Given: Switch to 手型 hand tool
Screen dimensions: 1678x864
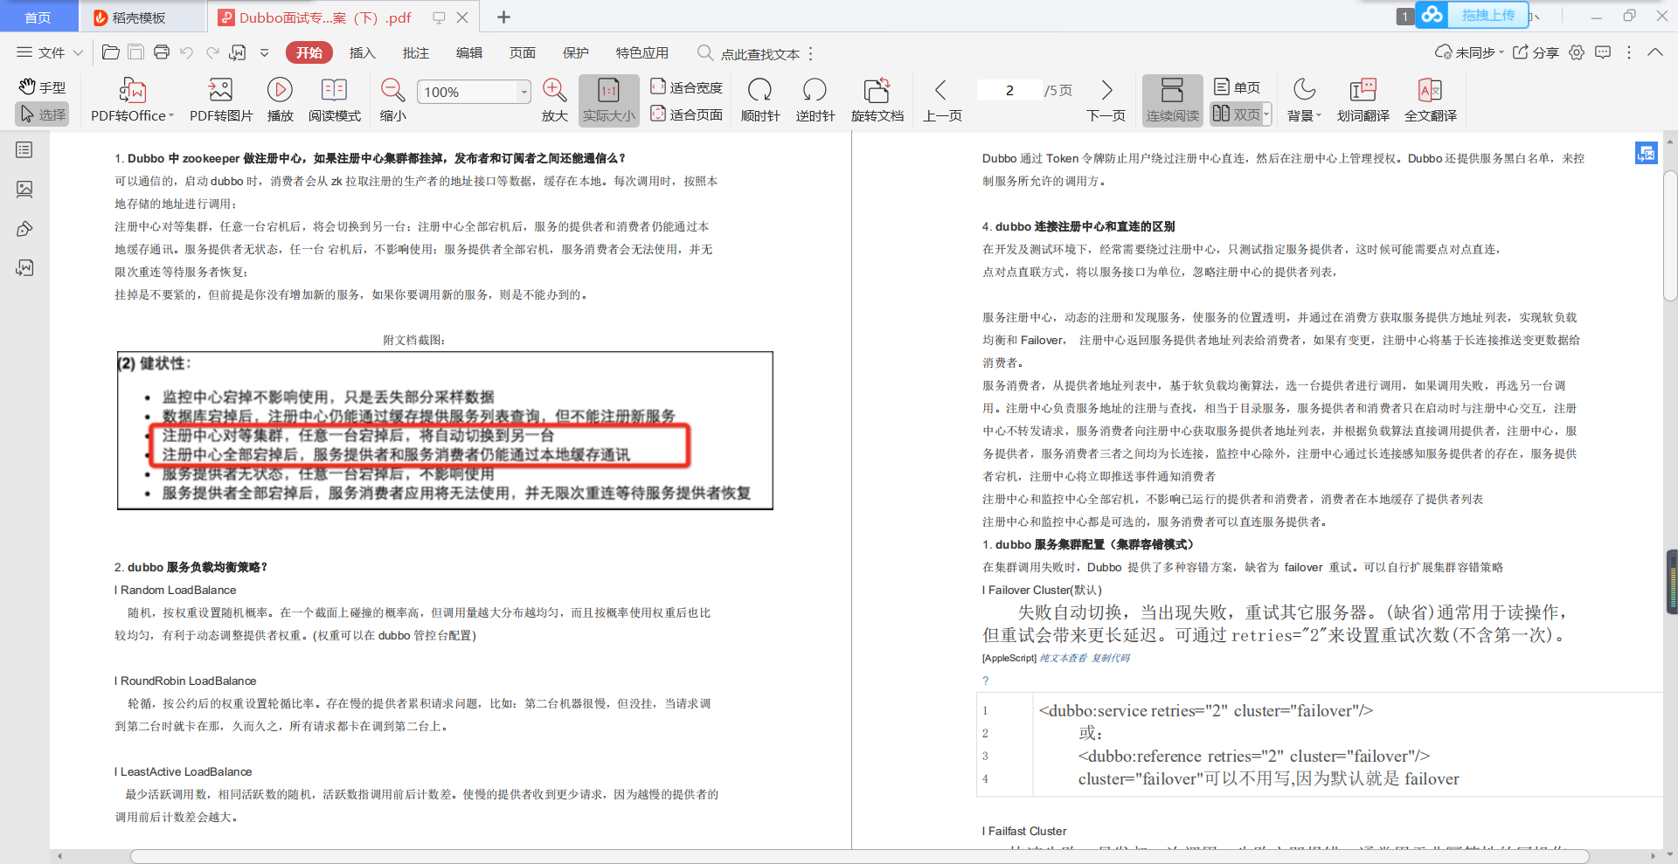Looking at the screenshot, I should 42,87.
